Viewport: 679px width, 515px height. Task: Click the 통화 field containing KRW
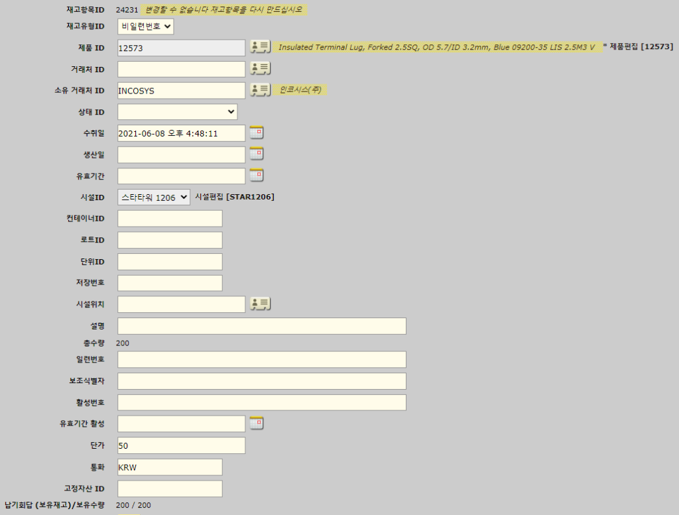[170, 467]
